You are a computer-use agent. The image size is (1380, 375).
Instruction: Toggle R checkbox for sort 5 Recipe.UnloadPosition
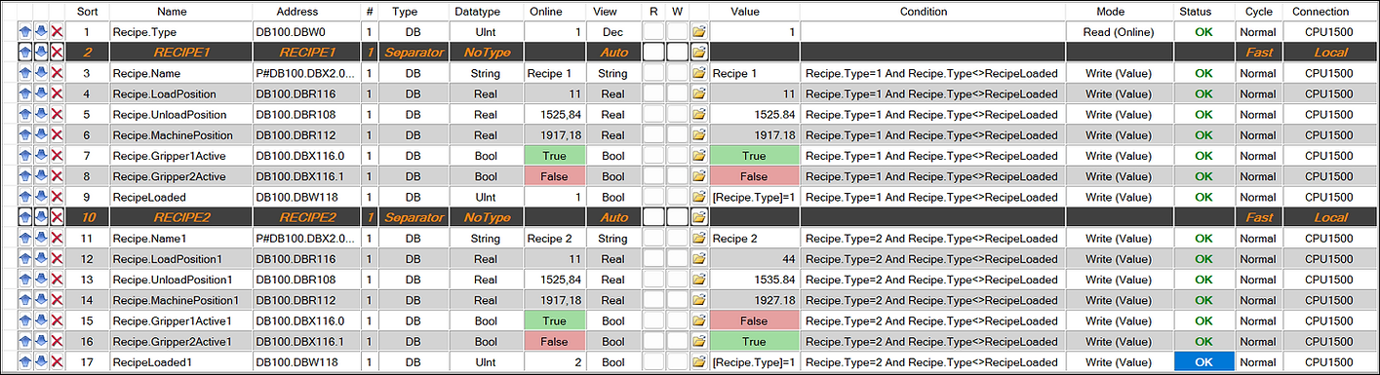[654, 114]
